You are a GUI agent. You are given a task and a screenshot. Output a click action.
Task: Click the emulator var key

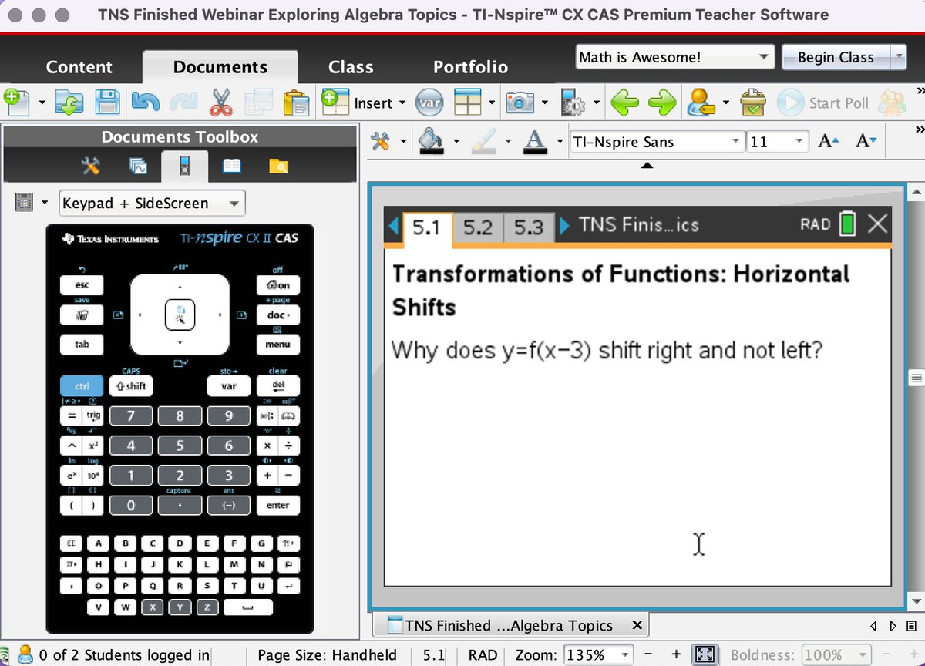tap(229, 385)
